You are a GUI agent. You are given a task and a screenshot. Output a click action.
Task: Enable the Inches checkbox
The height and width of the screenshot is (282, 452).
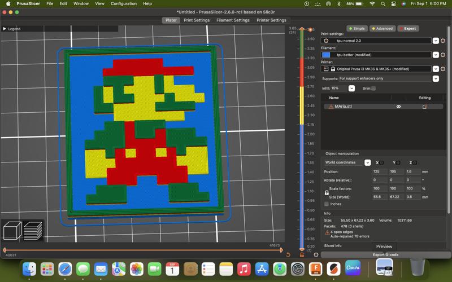click(x=327, y=204)
